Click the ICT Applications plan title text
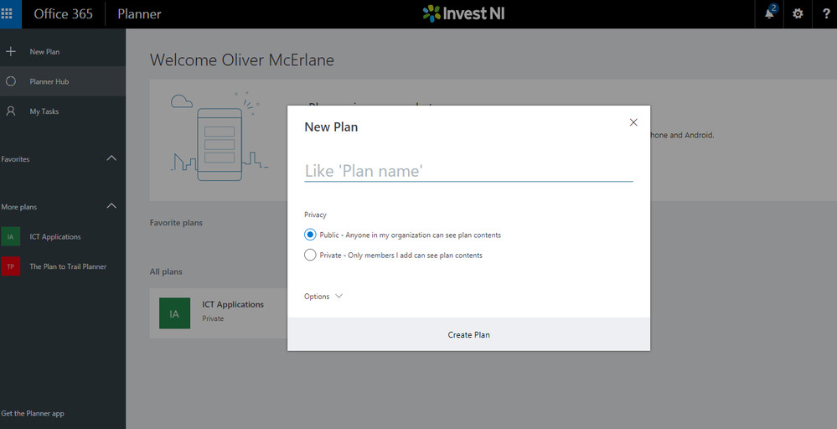The height and width of the screenshot is (429, 837). coord(233,304)
